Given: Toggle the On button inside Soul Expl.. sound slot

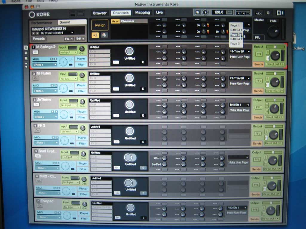Looking at the screenshot, I should [117, 168].
